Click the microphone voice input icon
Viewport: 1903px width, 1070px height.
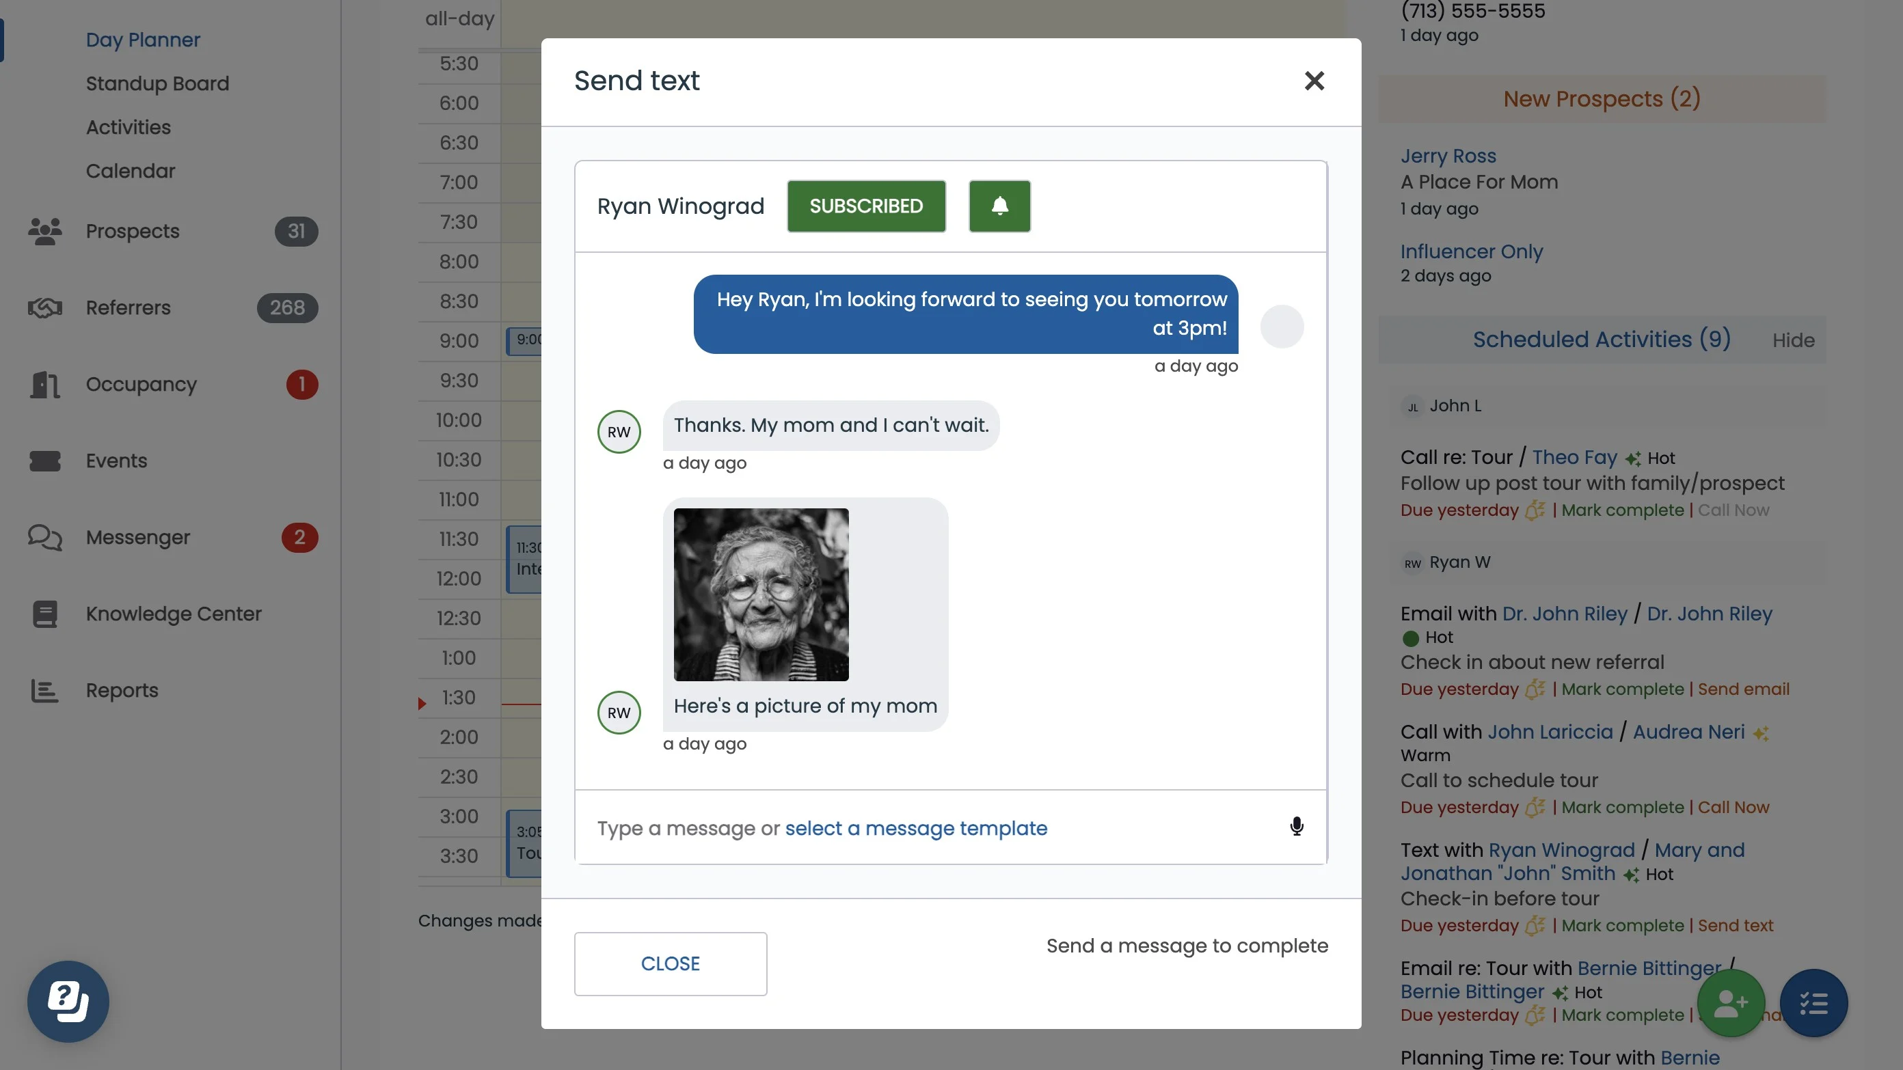click(1296, 826)
